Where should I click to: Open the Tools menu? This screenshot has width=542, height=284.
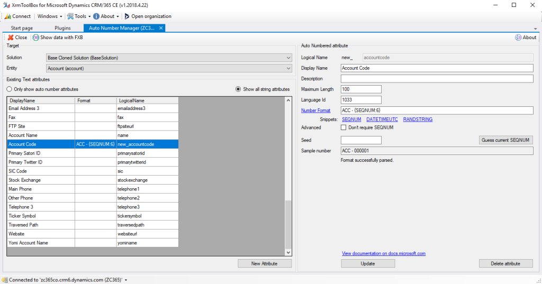tap(79, 16)
